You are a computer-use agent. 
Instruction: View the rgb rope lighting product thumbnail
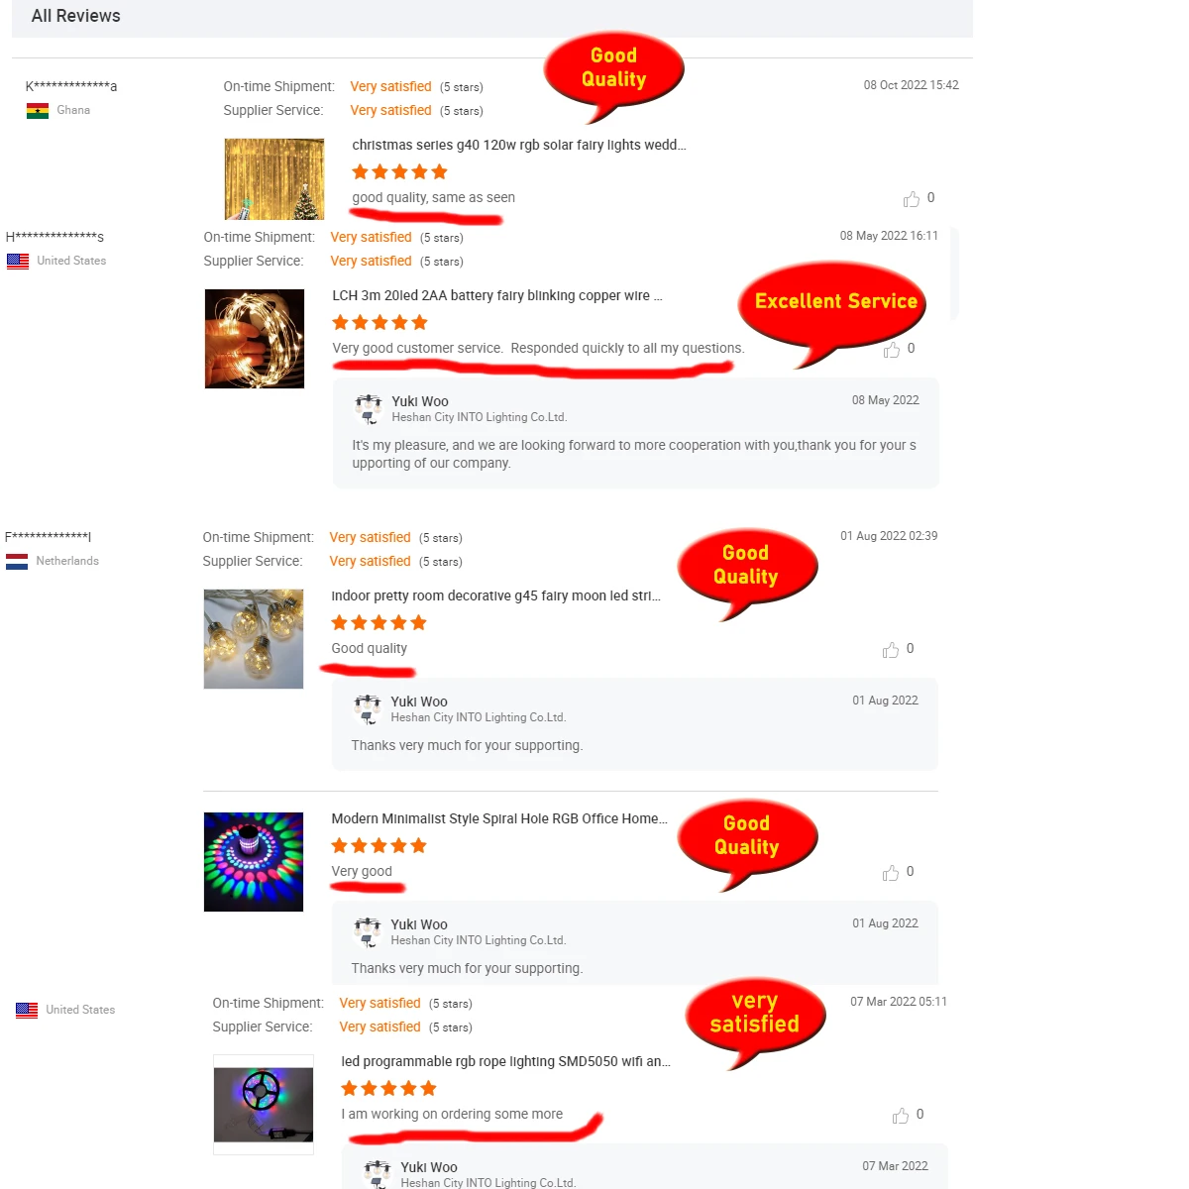pyautogui.click(x=264, y=1105)
